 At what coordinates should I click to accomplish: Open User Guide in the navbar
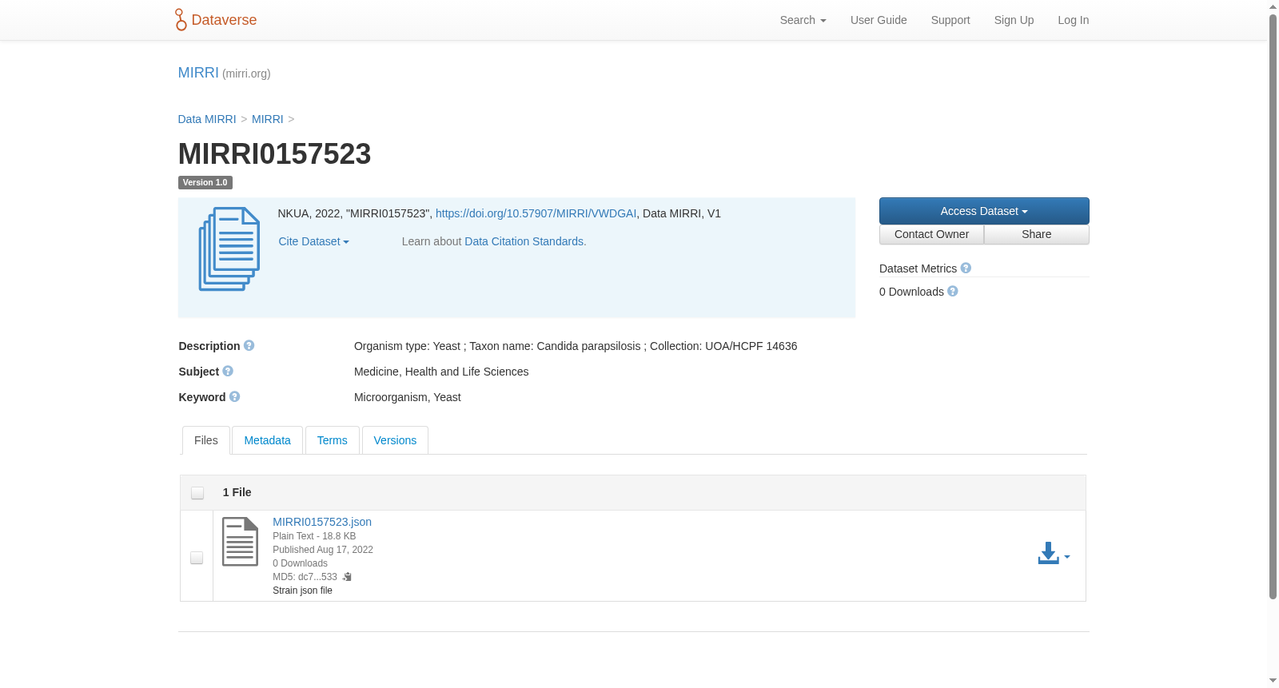click(879, 20)
